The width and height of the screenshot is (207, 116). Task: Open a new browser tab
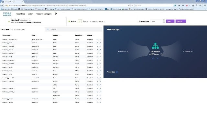26,2
